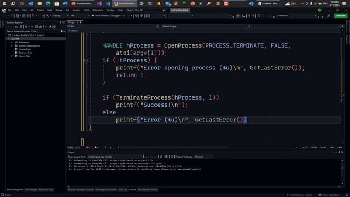Image resolution: width=350 pixels, height=197 pixels.
Task: Collapse the Kill project node
Action: point(9,39)
